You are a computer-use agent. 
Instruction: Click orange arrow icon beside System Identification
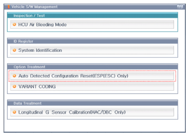(x=14, y=50)
